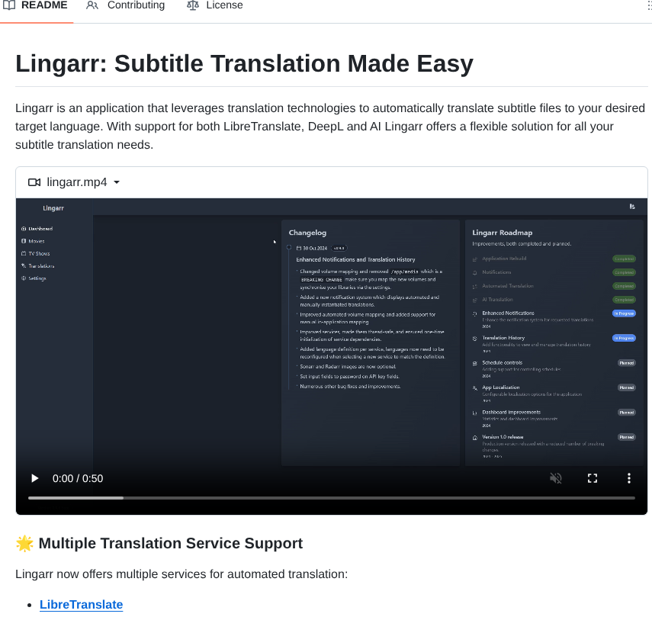Click the Lingarr subtitle translation heading
The image size is (652, 617).
pos(242,64)
